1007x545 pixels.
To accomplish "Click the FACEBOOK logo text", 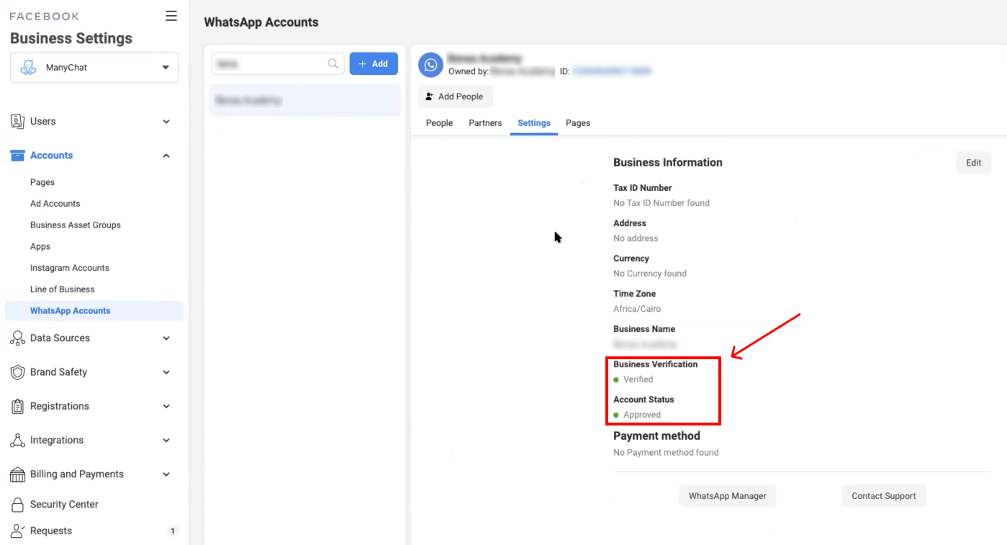I will [45, 17].
